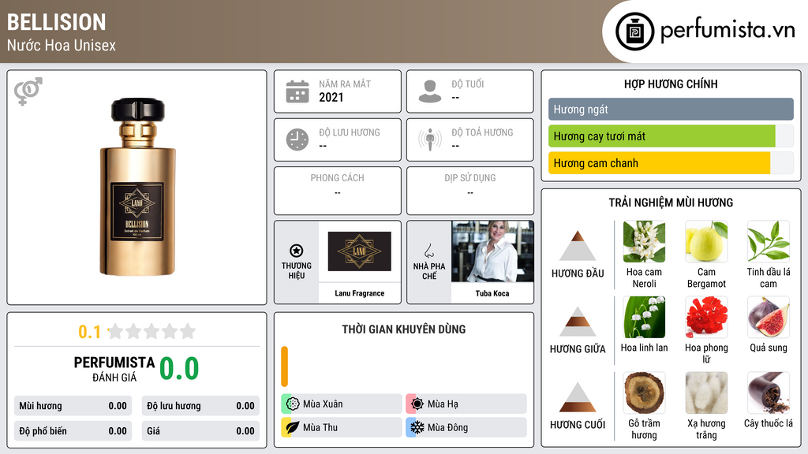Click the Trải nghiệm mùi hương heading
The width and height of the screenshot is (808, 454).
tap(671, 203)
